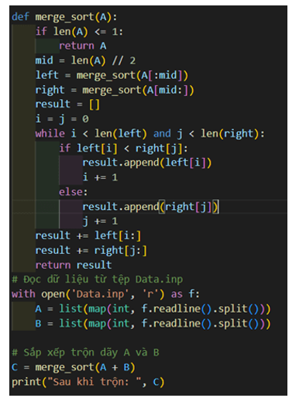
Task: Click 'left = merge_sort(A[:mid])' line
Action: point(112,75)
